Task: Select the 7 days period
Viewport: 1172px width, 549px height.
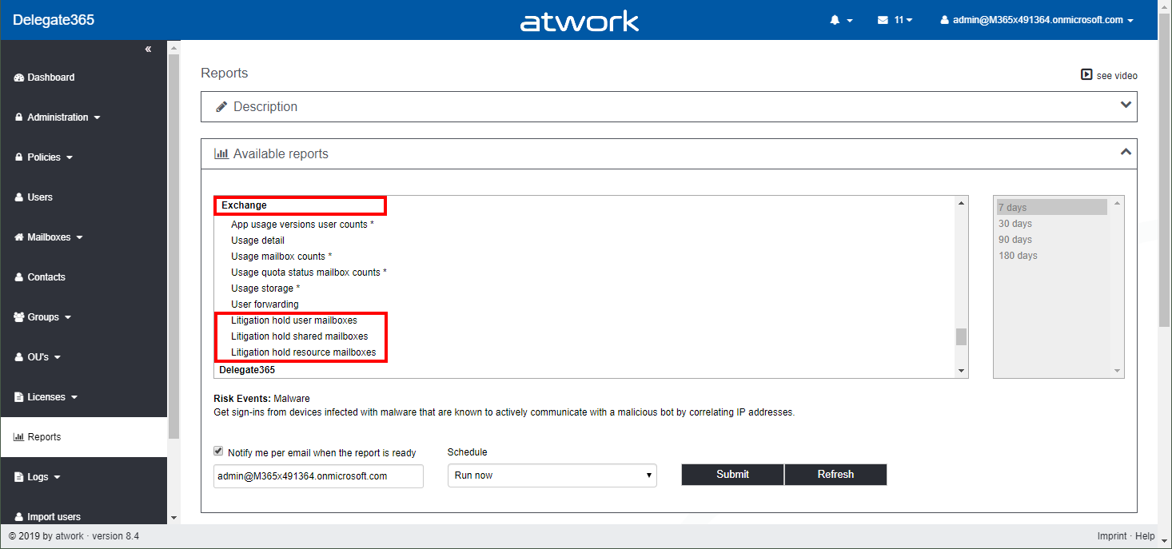Action: pos(1051,208)
